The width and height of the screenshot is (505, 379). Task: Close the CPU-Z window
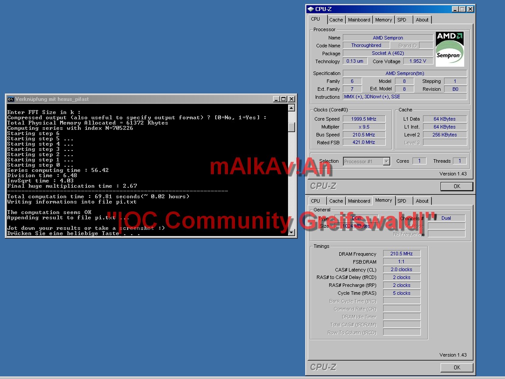(x=470, y=9)
